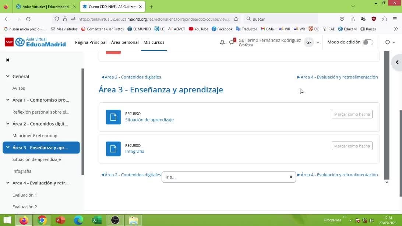Open Área personal
402x226 pixels.
click(x=125, y=42)
